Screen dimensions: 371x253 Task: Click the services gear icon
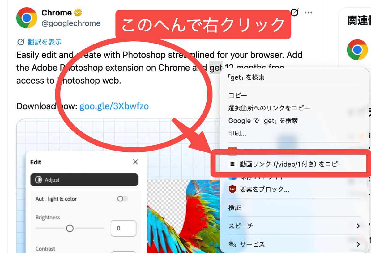point(232,244)
